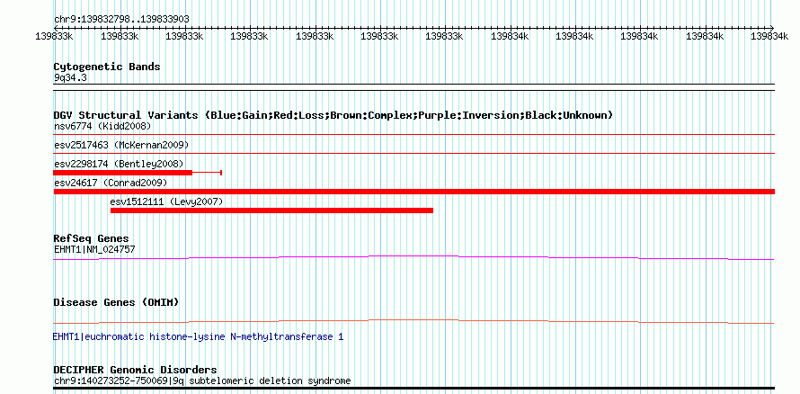The width and height of the screenshot is (800, 394).
Task: Click the thick red esv24617 variant bar
Action: [414, 192]
